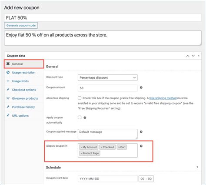Tick the Apply coupon automatically checkbox
Screen dimensions: 206x185
point(80,118)
